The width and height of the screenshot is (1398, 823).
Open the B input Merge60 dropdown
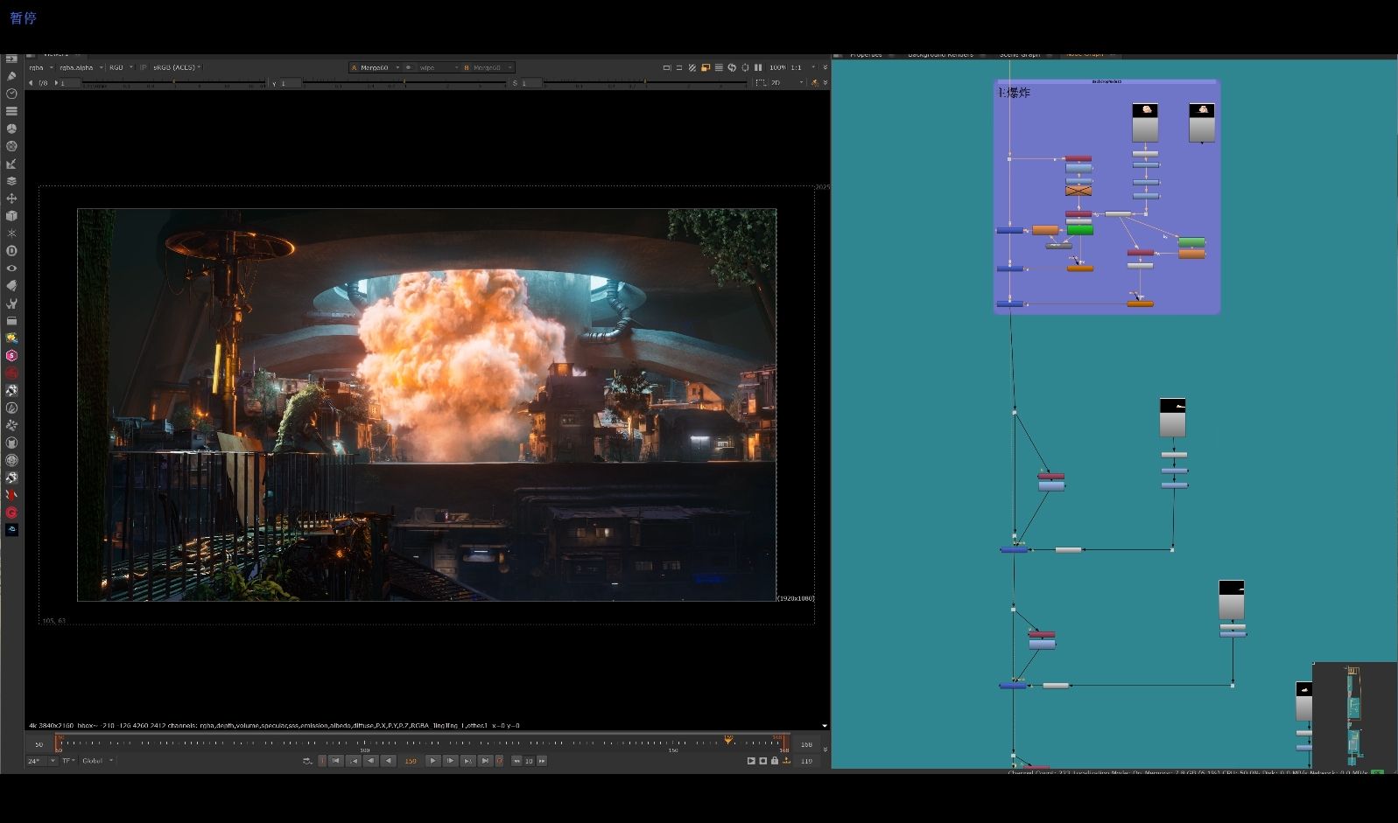488,67
